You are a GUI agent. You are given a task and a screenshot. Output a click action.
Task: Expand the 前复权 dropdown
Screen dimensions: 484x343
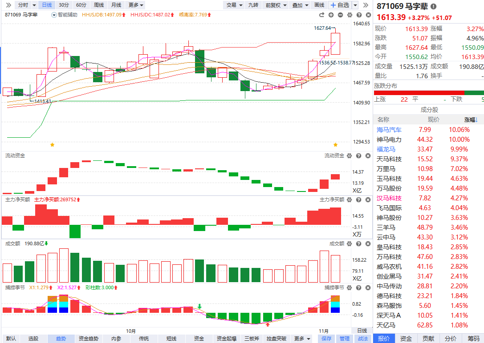(275, 5)
